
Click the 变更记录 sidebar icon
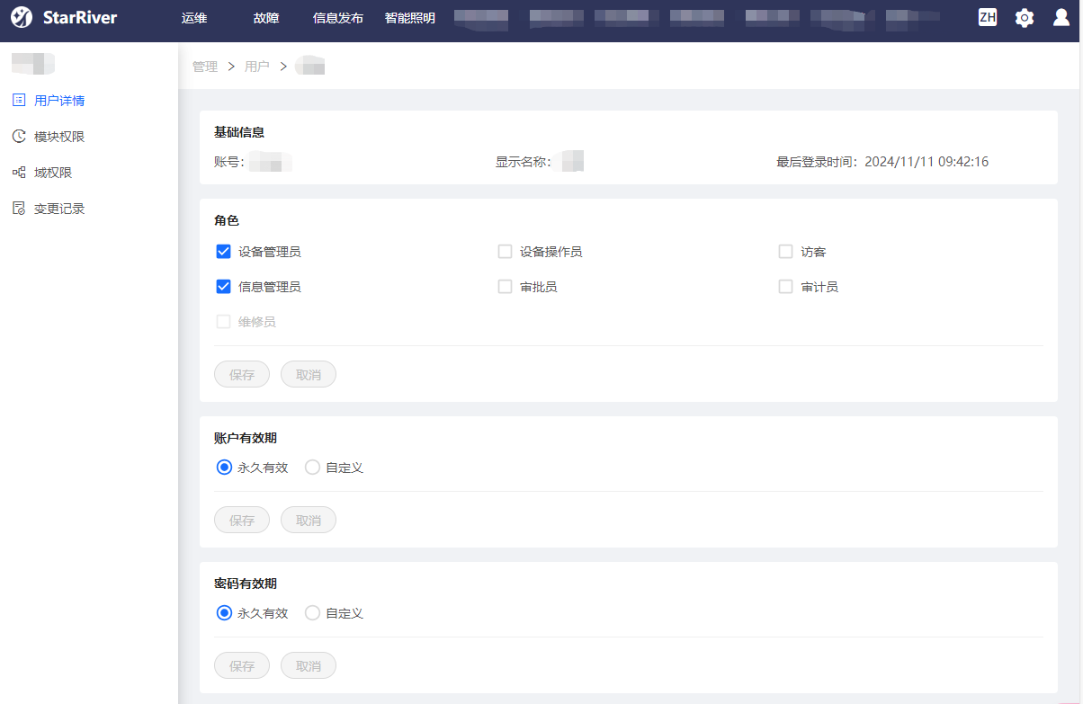tap(19, 208)
